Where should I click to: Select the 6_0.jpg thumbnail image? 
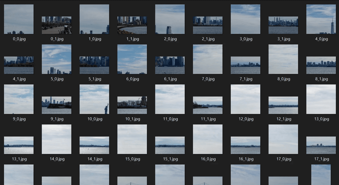click(132, 59)
